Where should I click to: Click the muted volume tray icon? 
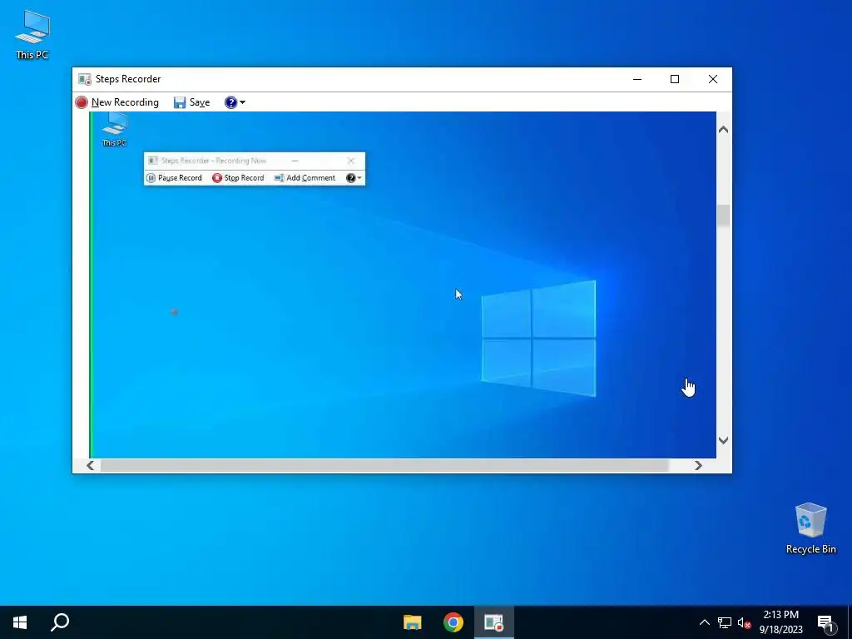click(744, 622)
